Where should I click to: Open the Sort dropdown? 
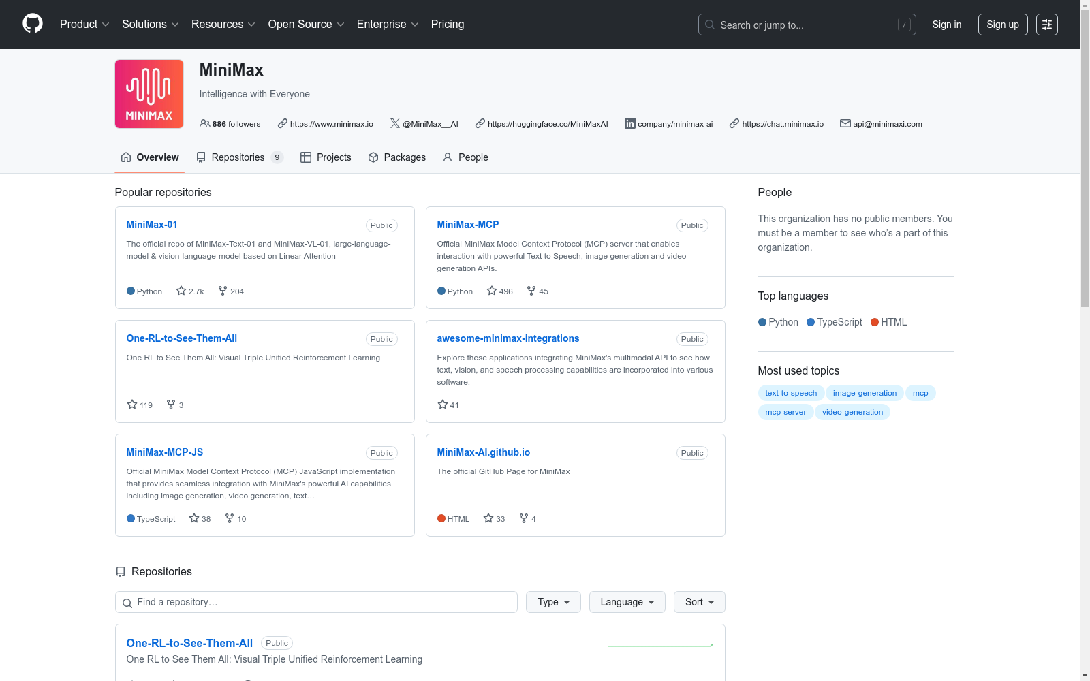[700, 602]
